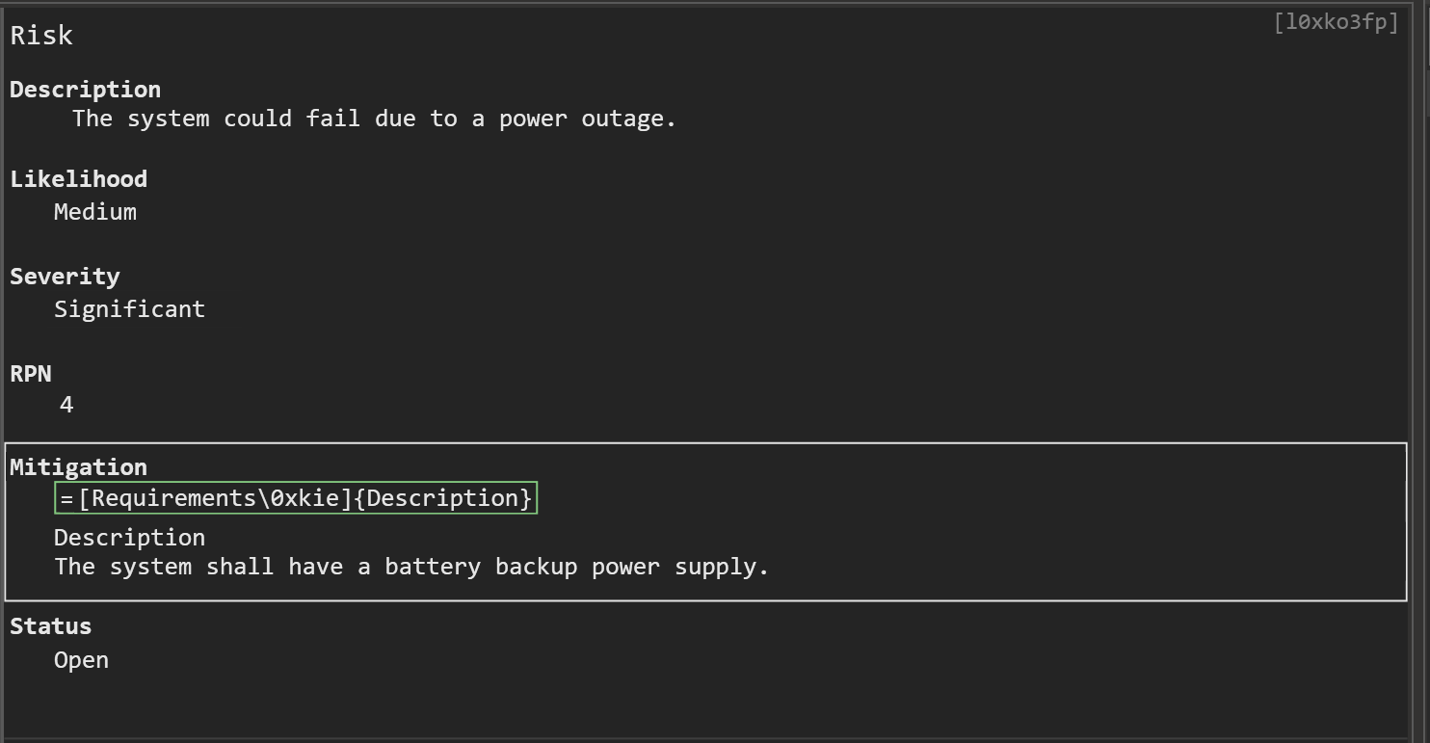Click the Likelihood field label
The height and width of the screenshot is (743, 1430).
pyautogui.click(x=79, y=179)
